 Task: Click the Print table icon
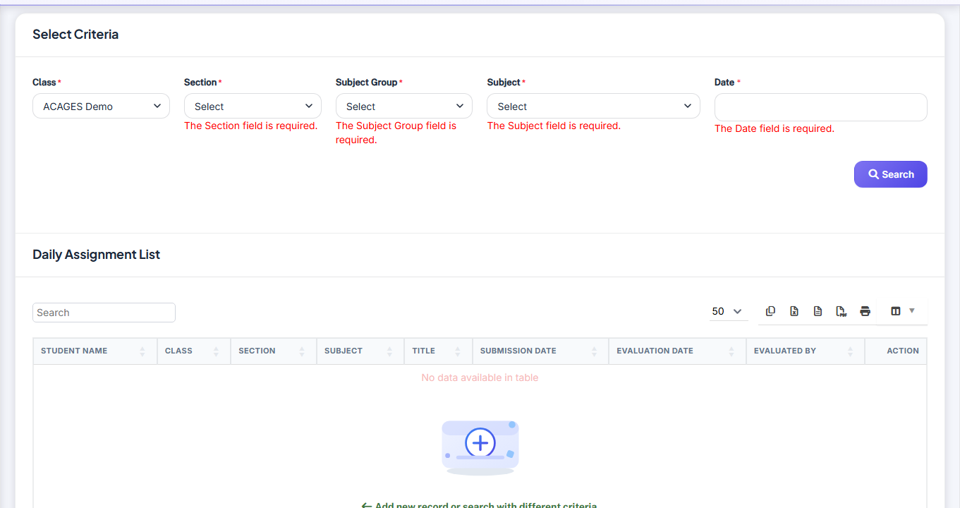[x=865, y=311]
